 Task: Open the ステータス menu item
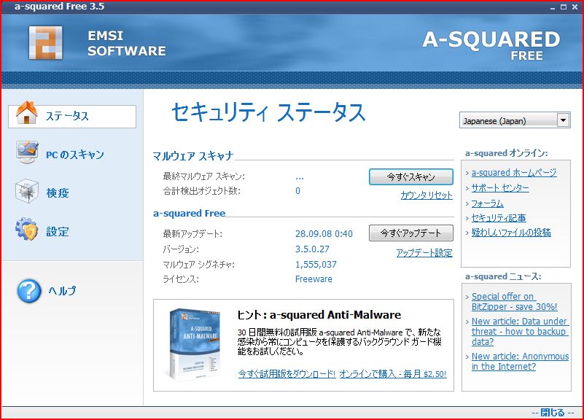72,117
